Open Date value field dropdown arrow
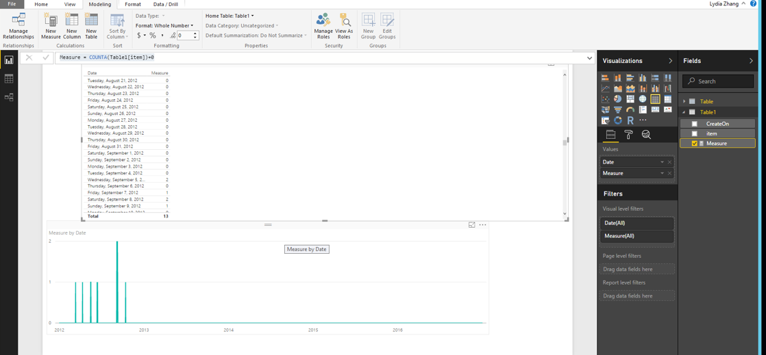Screen dimensions: 766x355 click(663, 162)
